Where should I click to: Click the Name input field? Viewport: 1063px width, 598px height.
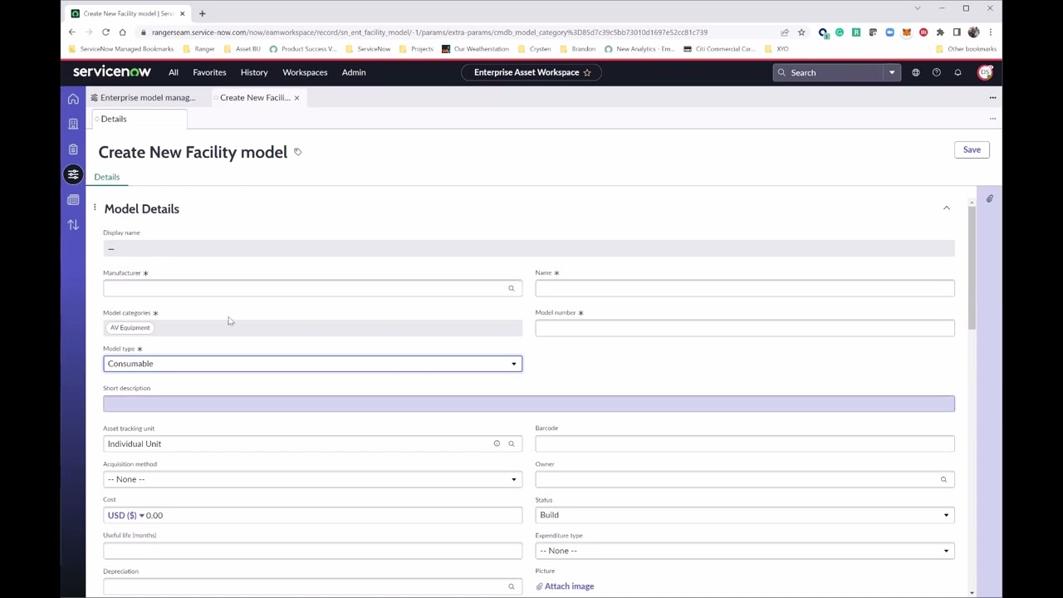point(745,288)
